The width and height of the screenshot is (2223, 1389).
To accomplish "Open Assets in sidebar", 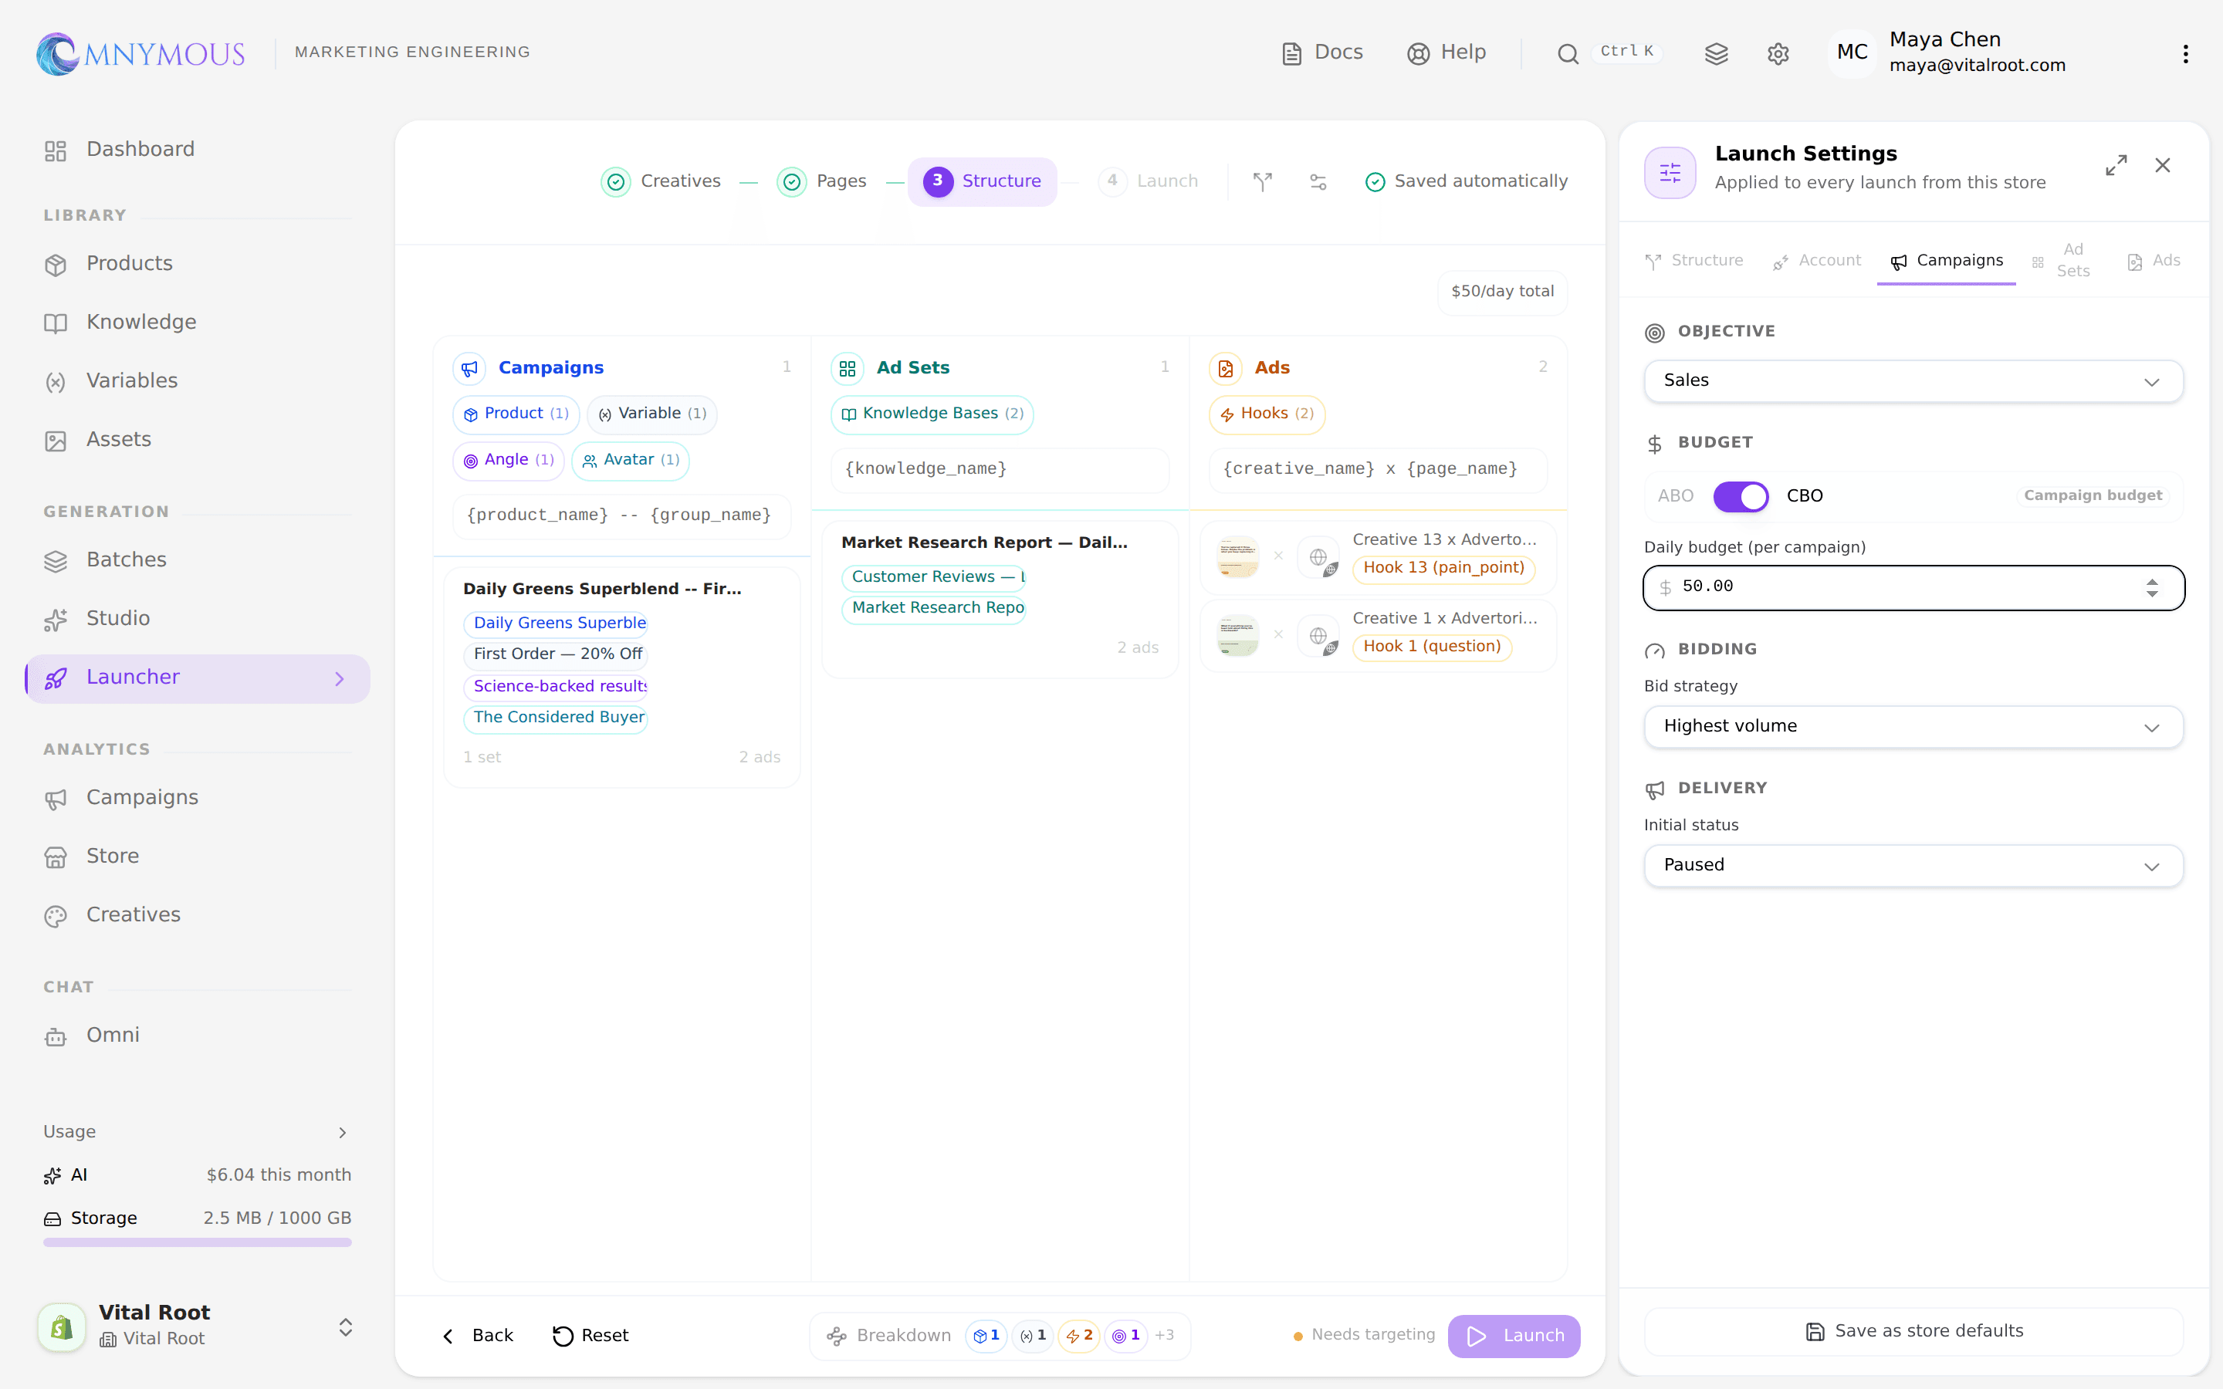I will point(198,440).
